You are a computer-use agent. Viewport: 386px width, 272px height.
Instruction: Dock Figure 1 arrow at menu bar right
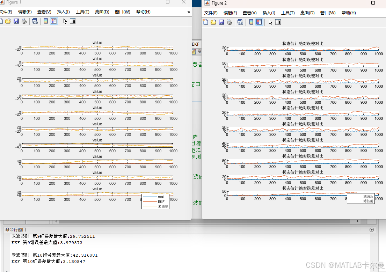coord(189,12)
